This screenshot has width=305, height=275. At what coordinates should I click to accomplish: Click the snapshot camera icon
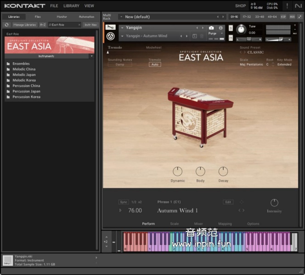point(211,28)
